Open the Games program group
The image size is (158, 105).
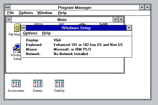[x=38, y=83]
